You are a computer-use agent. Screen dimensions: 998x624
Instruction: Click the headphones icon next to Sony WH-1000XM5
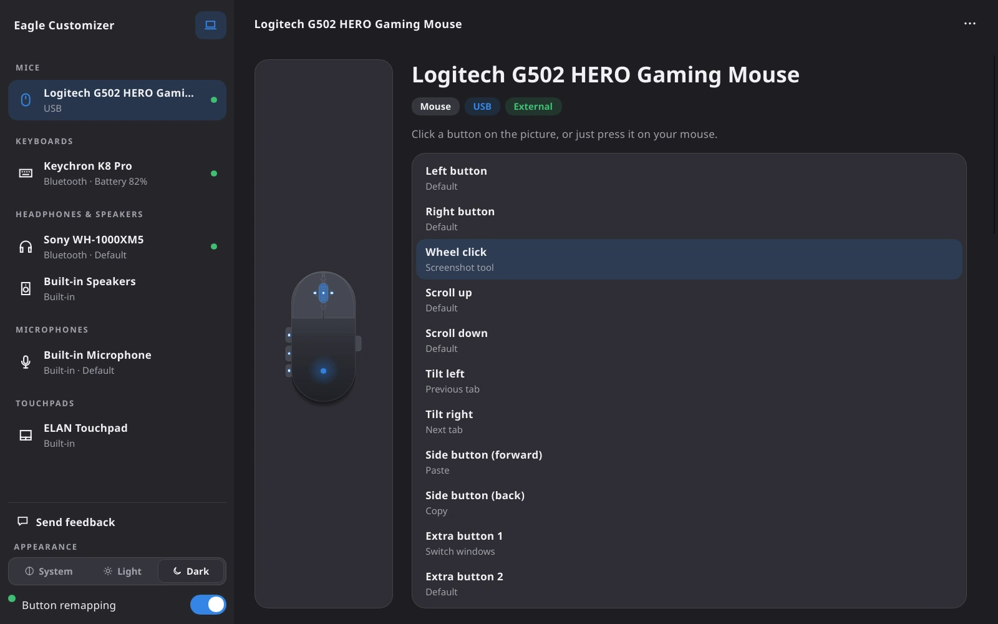[x=26, y=246]
